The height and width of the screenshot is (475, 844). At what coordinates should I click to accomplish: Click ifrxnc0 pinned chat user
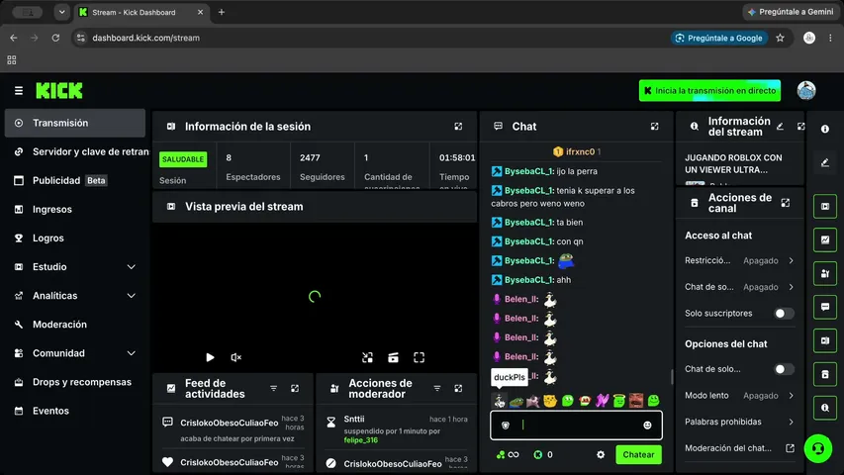tap(579, 151)
